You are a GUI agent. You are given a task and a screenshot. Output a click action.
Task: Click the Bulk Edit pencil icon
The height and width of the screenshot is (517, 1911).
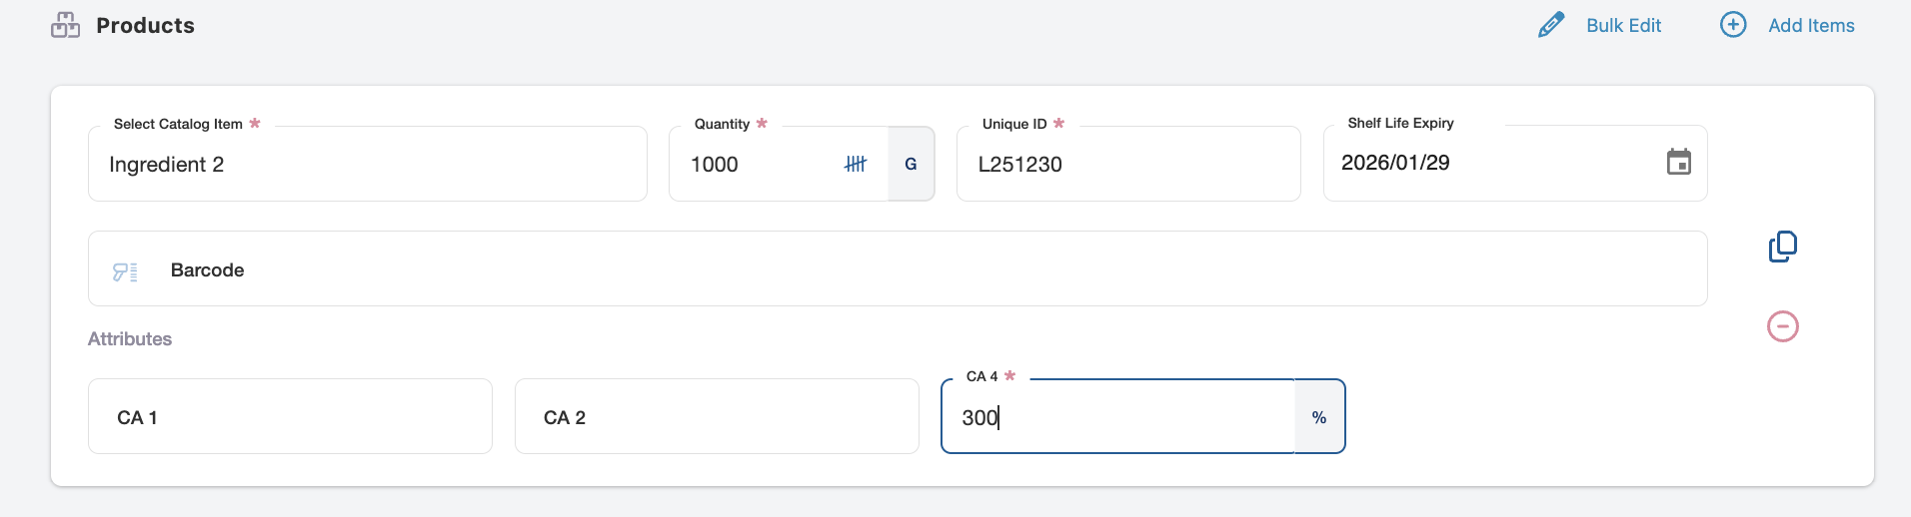1550,25
